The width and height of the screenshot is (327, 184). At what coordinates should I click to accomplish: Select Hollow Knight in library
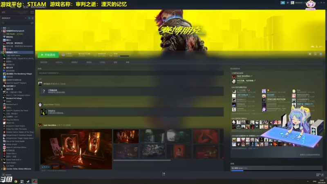point(11,144)
